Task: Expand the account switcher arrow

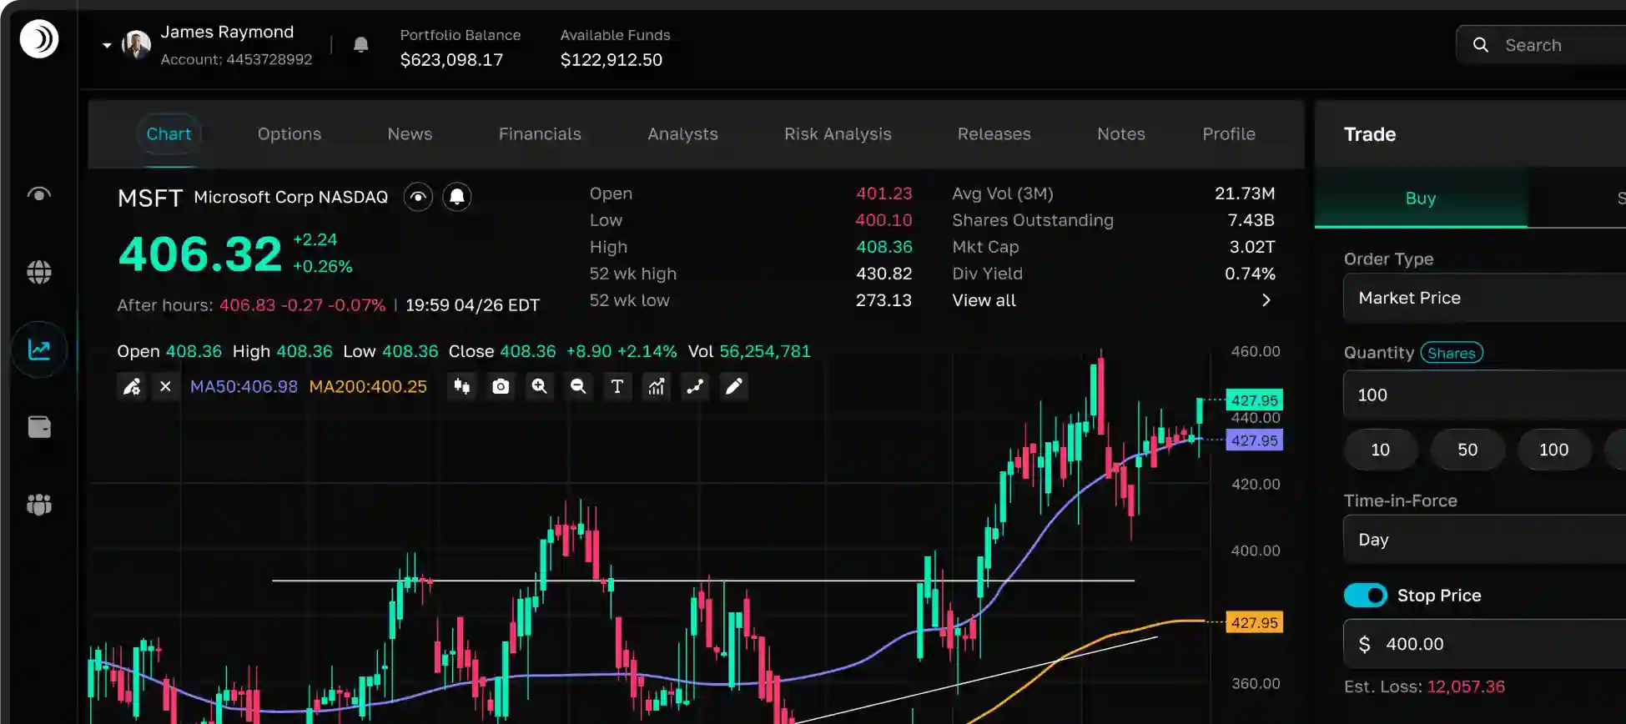Action: (107, 45)
